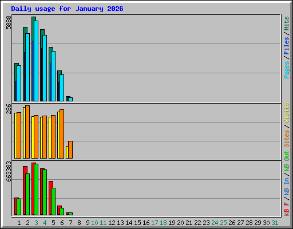Click day 9 on the x-axis
Viewport: 293px width, 229px height.
[x=88, y=223]
